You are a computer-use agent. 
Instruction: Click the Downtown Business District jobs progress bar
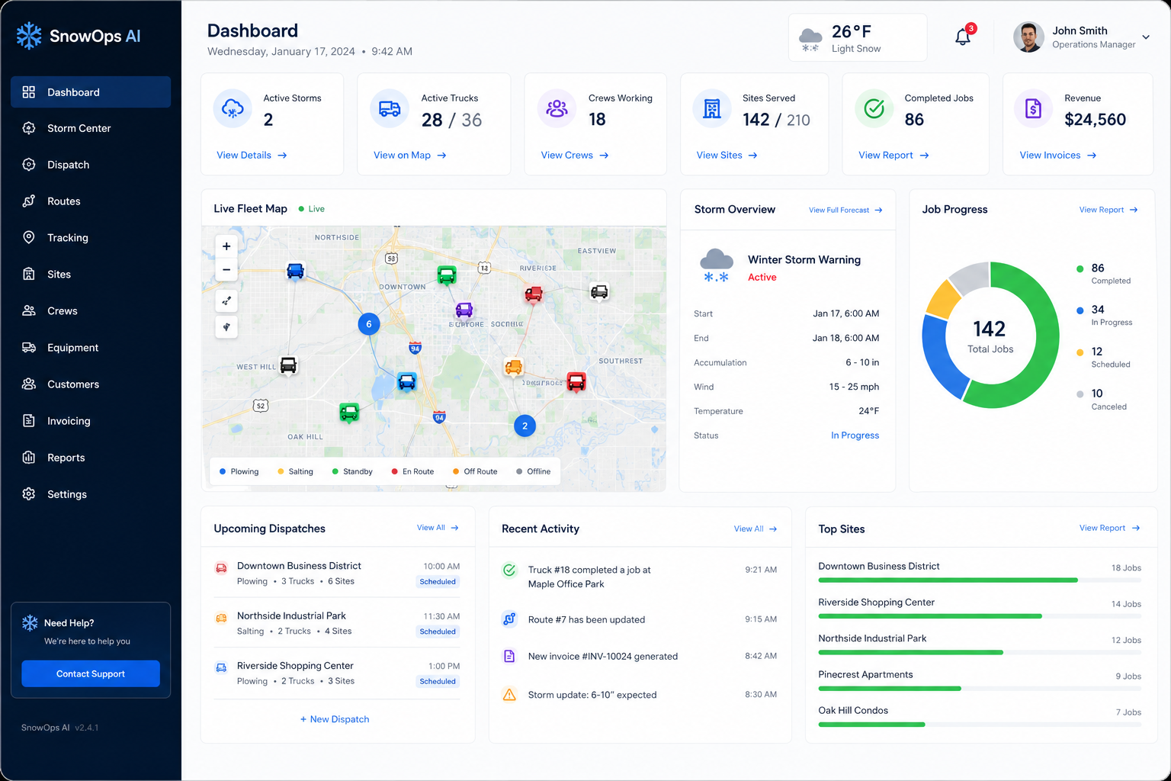pos(980,580)
